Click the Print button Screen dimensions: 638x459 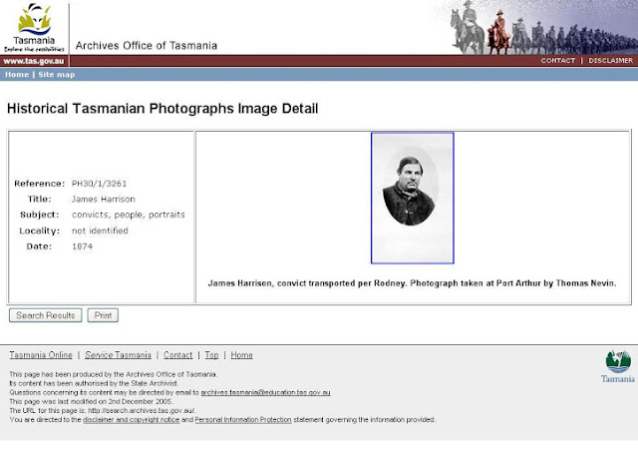[x=103, y=315]
